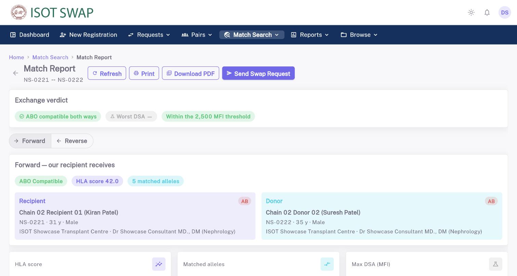
Task: Click the ISOT SWAP logo
Action: [x=52, y=12]
